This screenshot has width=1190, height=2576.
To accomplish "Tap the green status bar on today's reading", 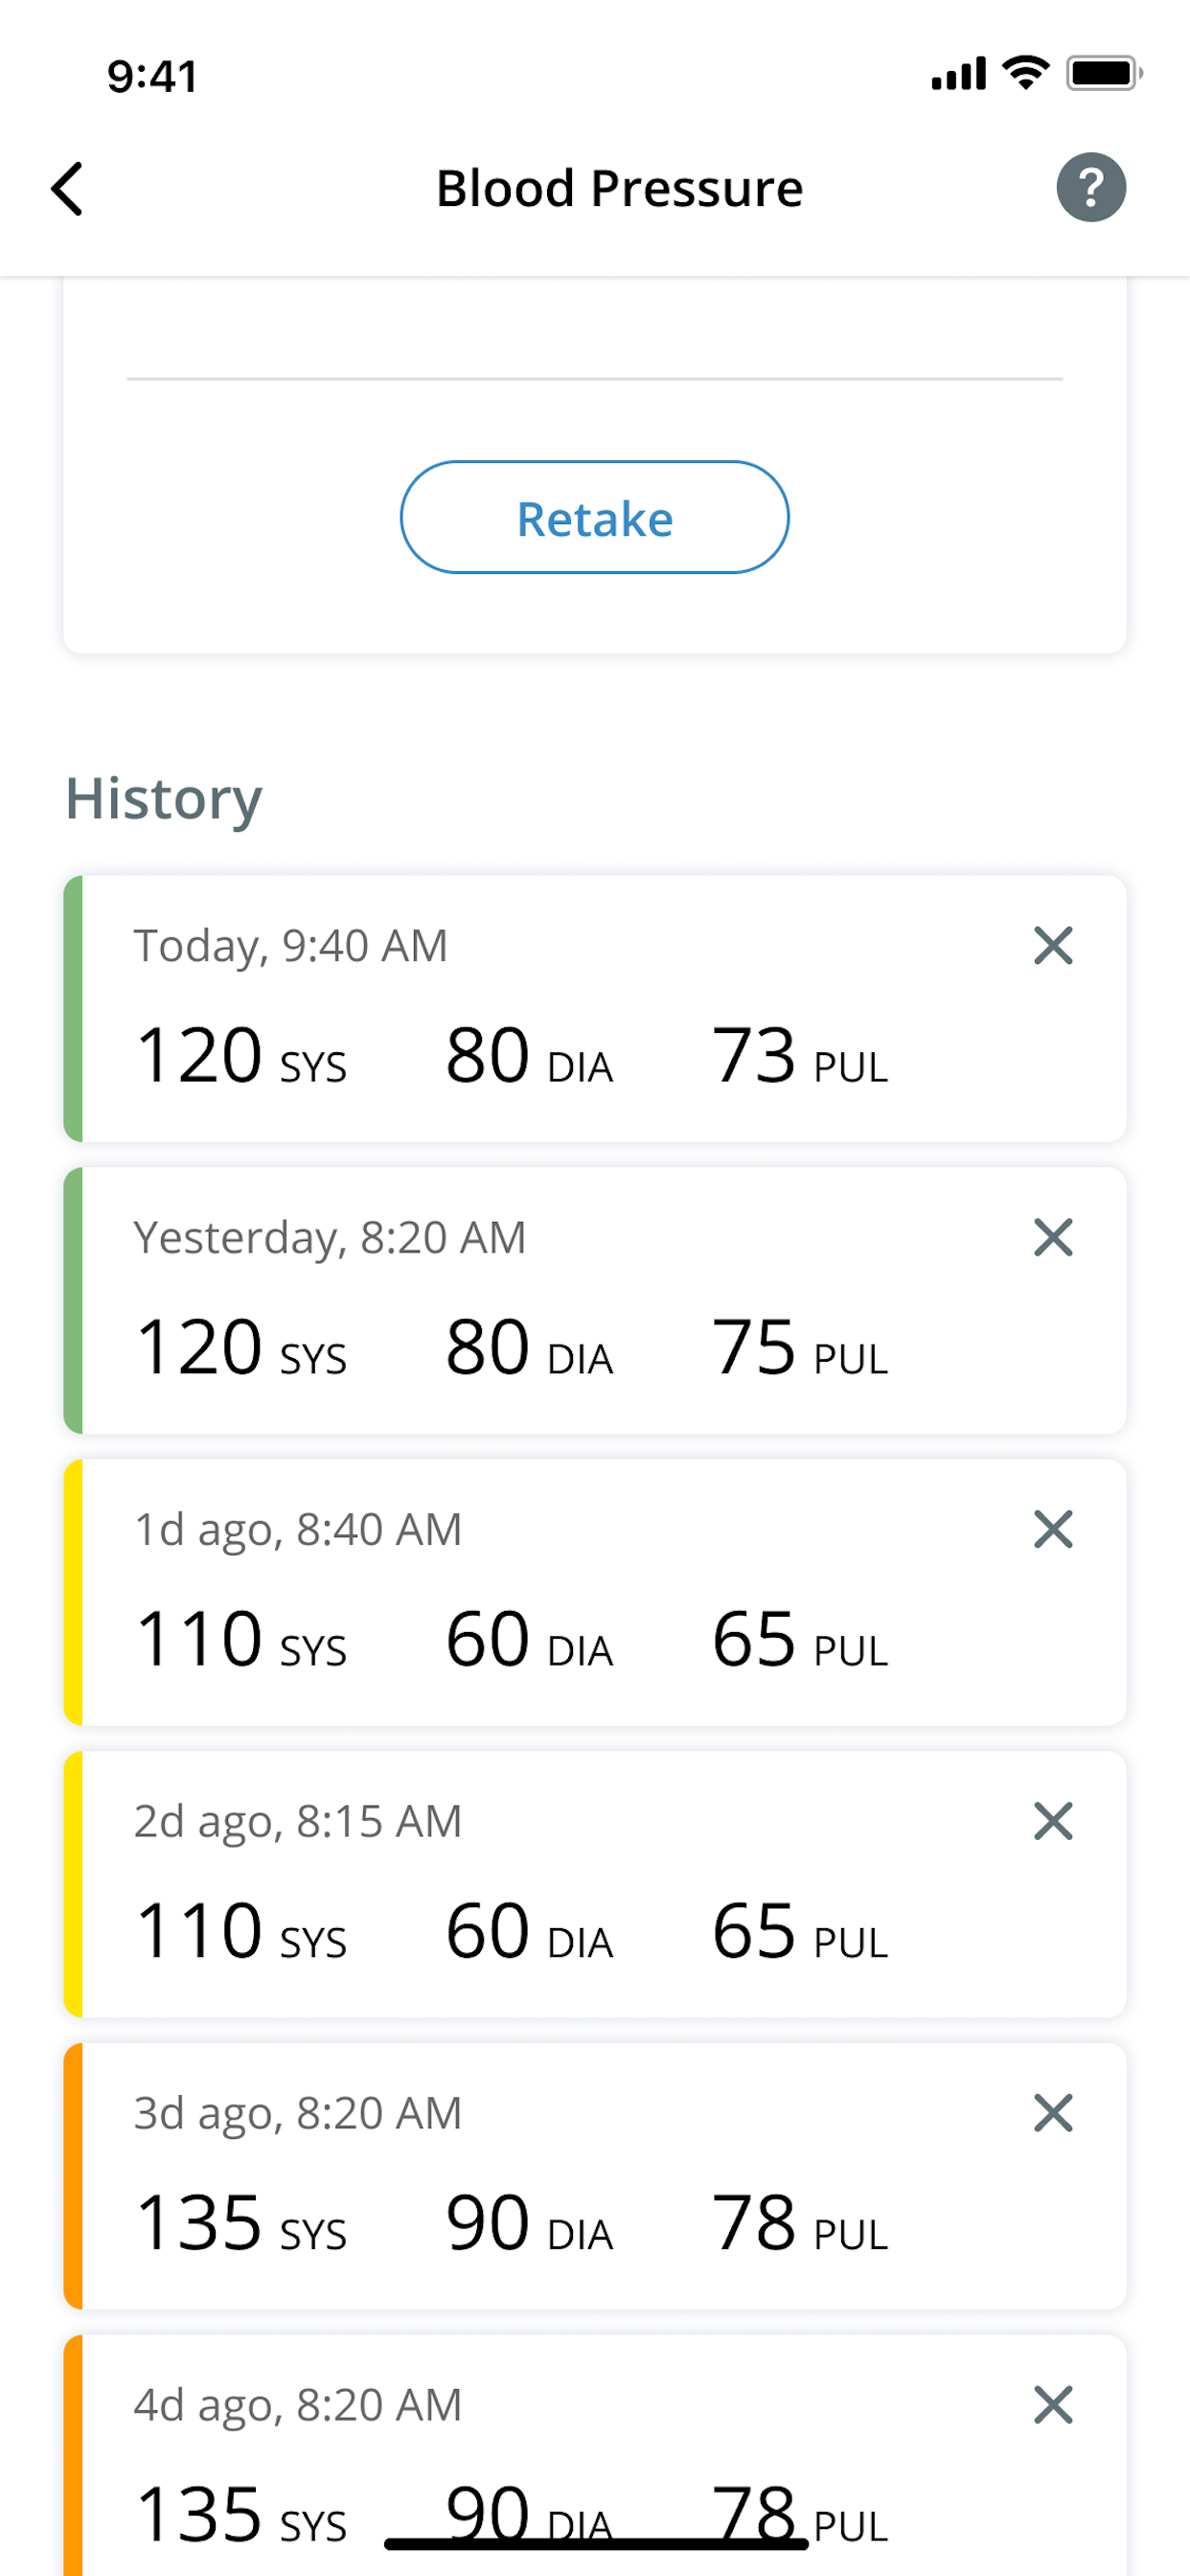I will click(x=73, y=1009).
